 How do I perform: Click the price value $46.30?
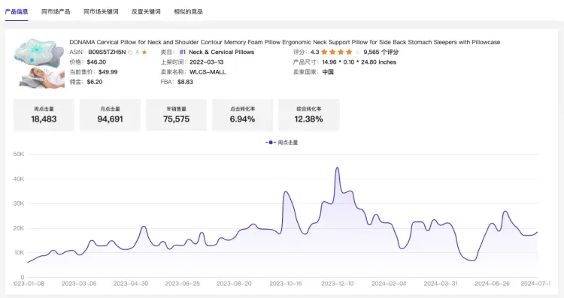coord(96,62)
